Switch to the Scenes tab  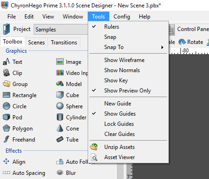point(36,43)
